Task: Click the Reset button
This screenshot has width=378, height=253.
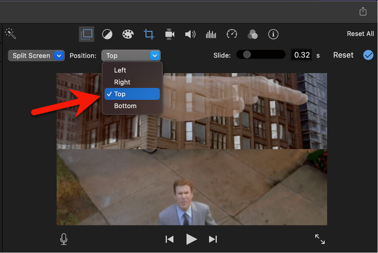Action: pos(343,55)
